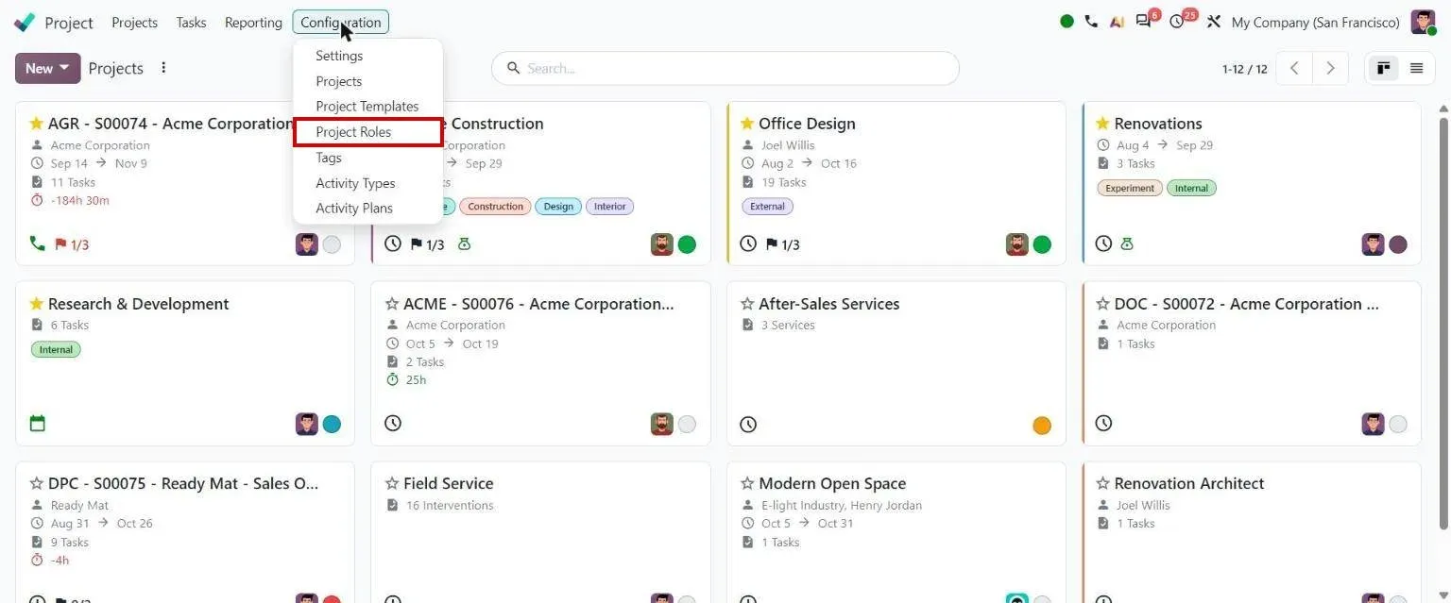Viewport: 1451px width, 603px height.
Task: Open 3 Services on After-Sales Services card
Action: coord(788,326)
